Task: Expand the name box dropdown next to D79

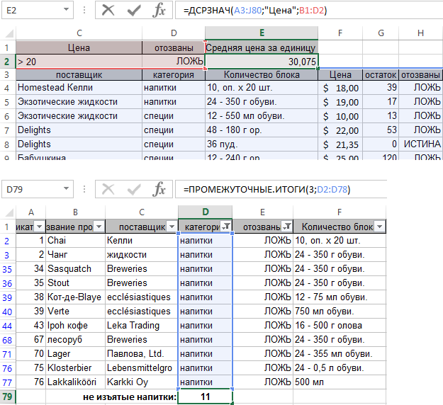Action: (65, 189)
